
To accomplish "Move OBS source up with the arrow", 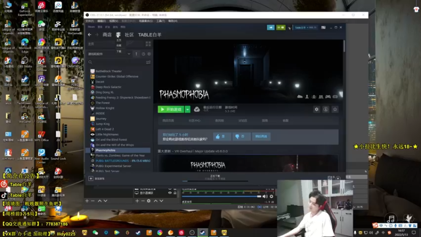I will 155,201.
